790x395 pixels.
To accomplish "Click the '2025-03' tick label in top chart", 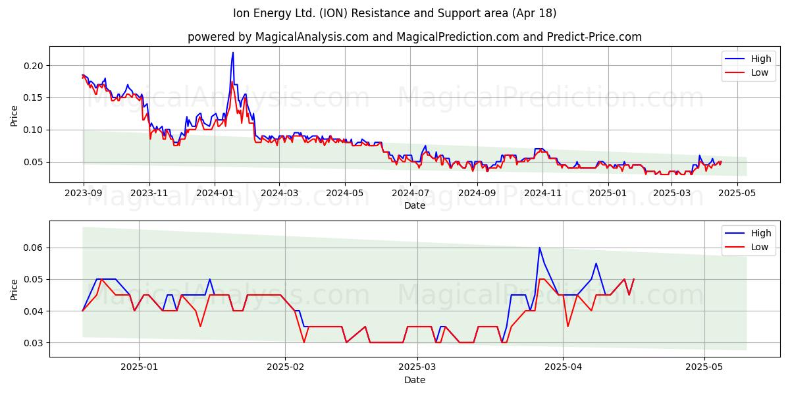I will click(x=672, y=193).
